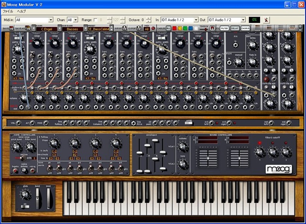The image size is (306, 224).
Task: Toggle the A/B pad selector switch
Action: [x=189, y=122]
